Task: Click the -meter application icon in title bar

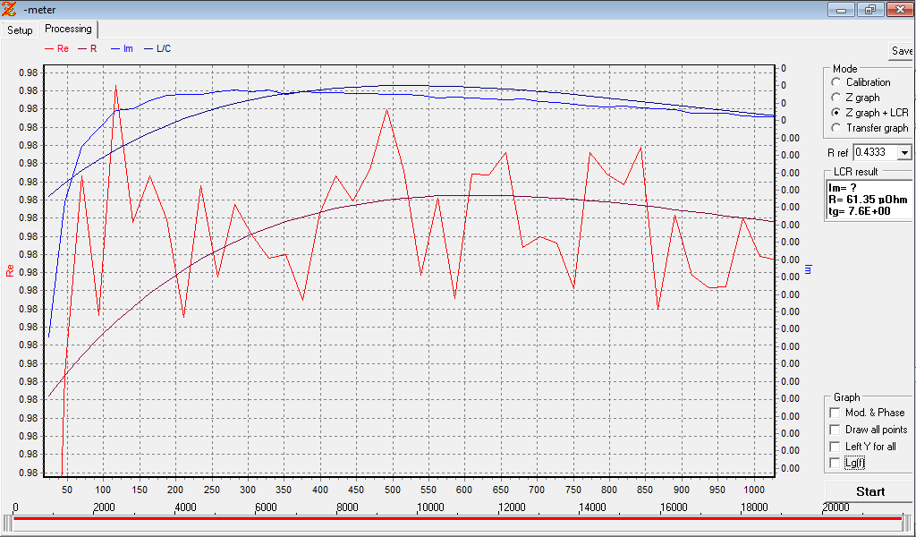Action: 9,9
